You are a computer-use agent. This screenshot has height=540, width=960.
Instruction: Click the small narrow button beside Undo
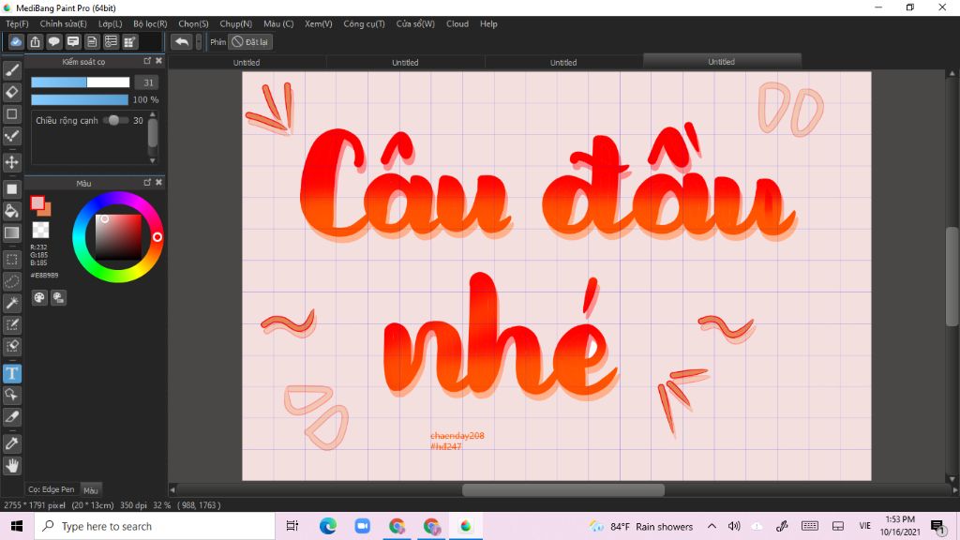(x=199, y=41)
